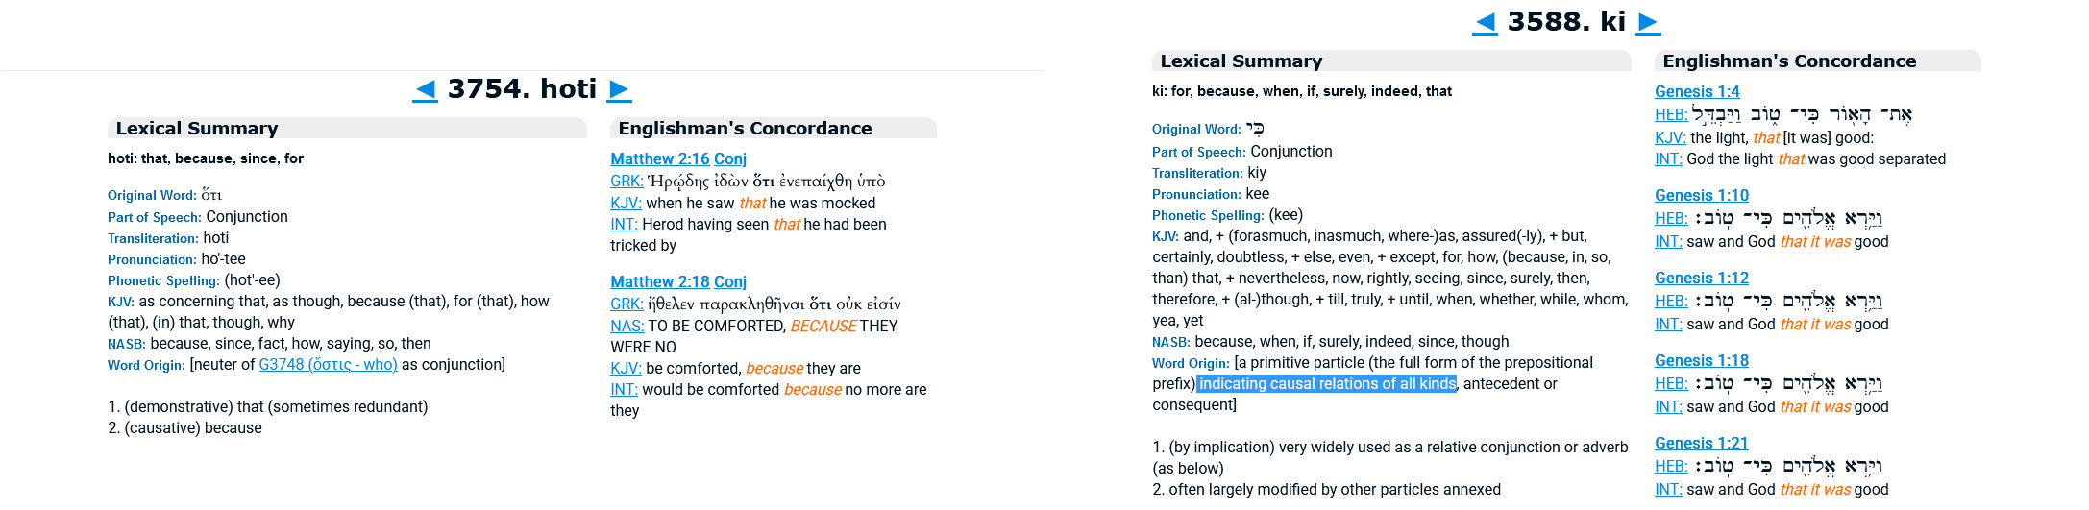The height and width of the screenshot is (510, 2089).
Task: Click the Conj link beside Matthew 2:18
Action: [730, 282]
